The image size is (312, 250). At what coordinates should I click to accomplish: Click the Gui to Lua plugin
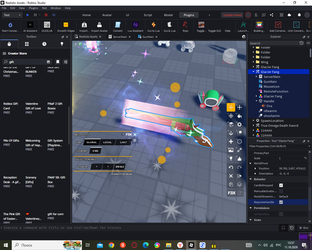pos(154,27)
